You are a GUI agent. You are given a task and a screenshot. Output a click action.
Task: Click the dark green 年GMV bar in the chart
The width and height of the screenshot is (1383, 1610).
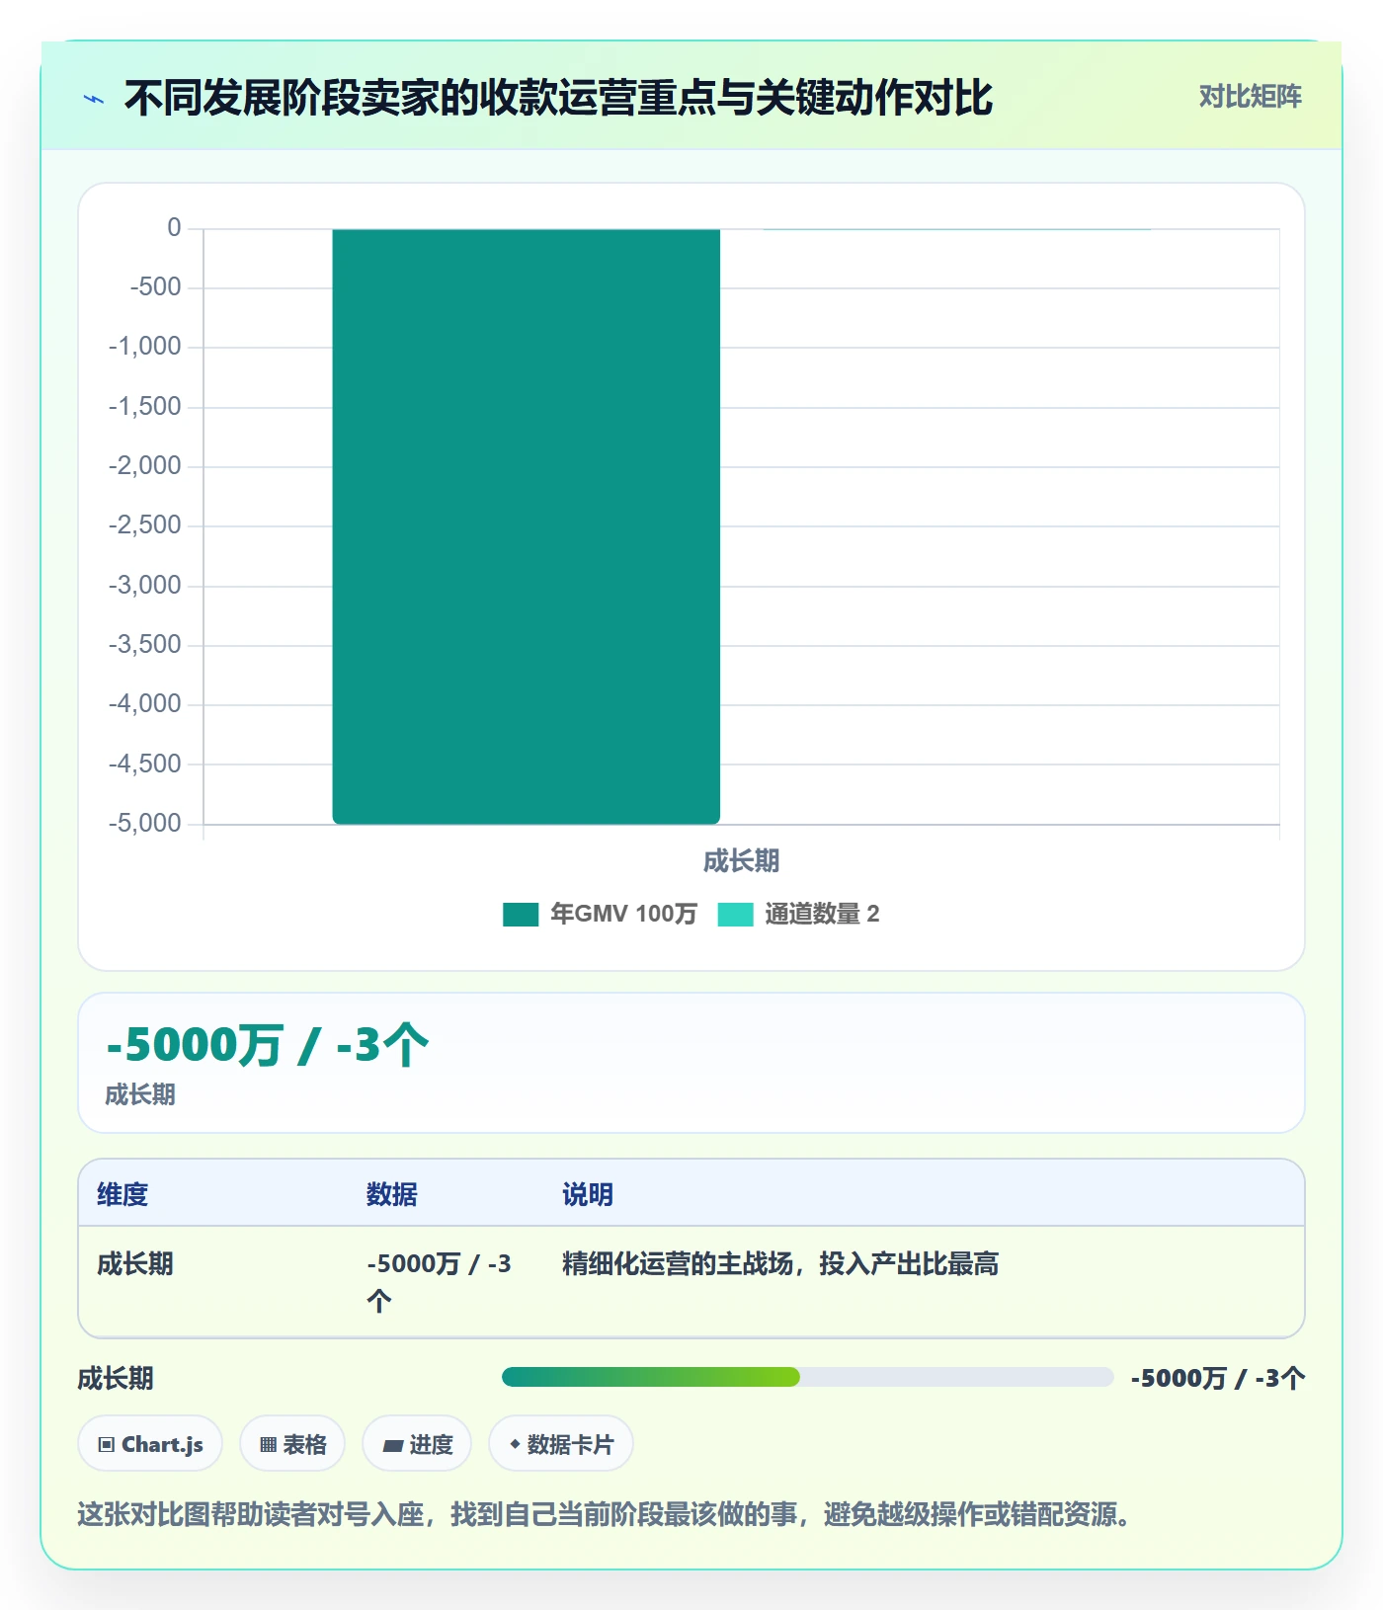point(526,526)
